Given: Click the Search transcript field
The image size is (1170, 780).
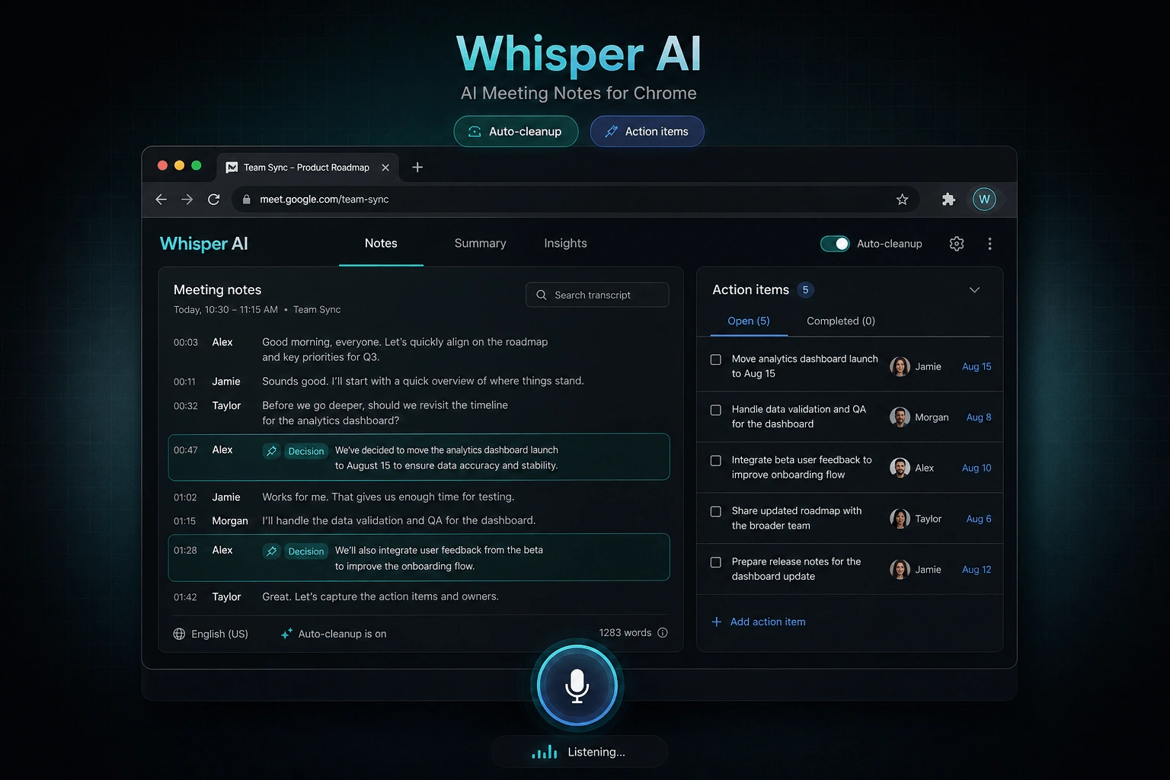Looking at the screenshot, I should coord(597,296).
